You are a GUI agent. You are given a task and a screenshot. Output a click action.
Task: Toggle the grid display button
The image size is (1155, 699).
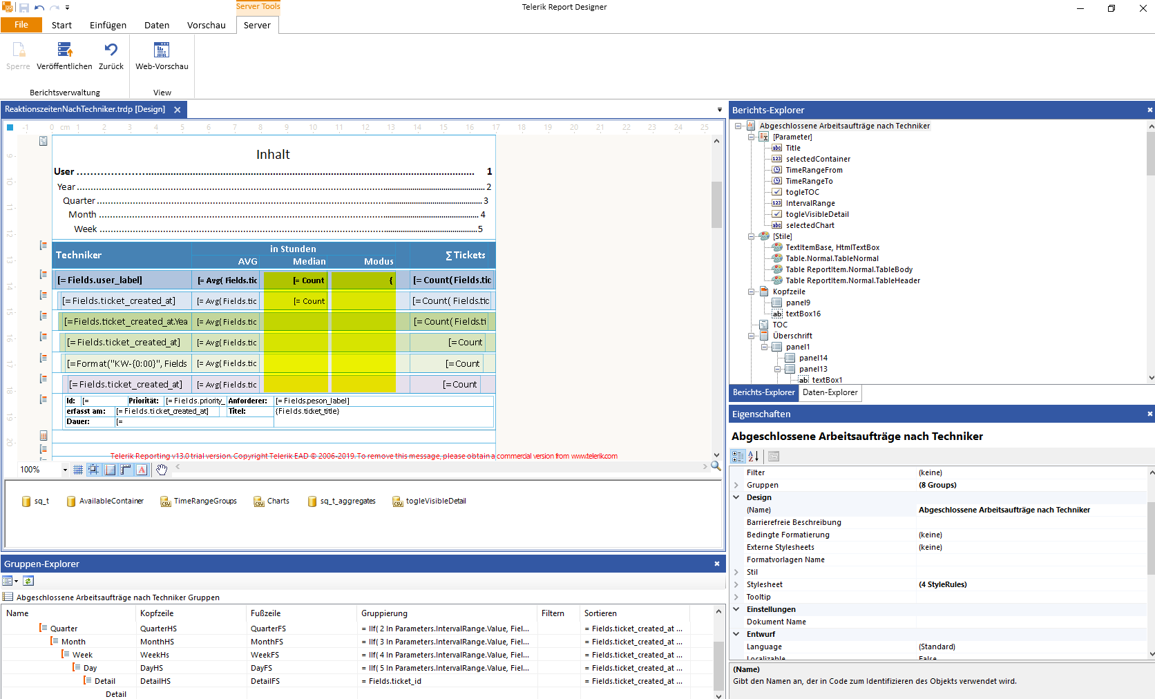pyautogui.click(x=78, y=470)
